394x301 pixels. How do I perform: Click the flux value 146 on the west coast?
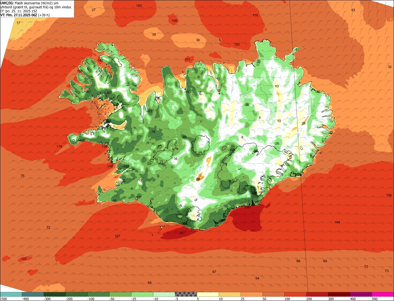[110, 166]
